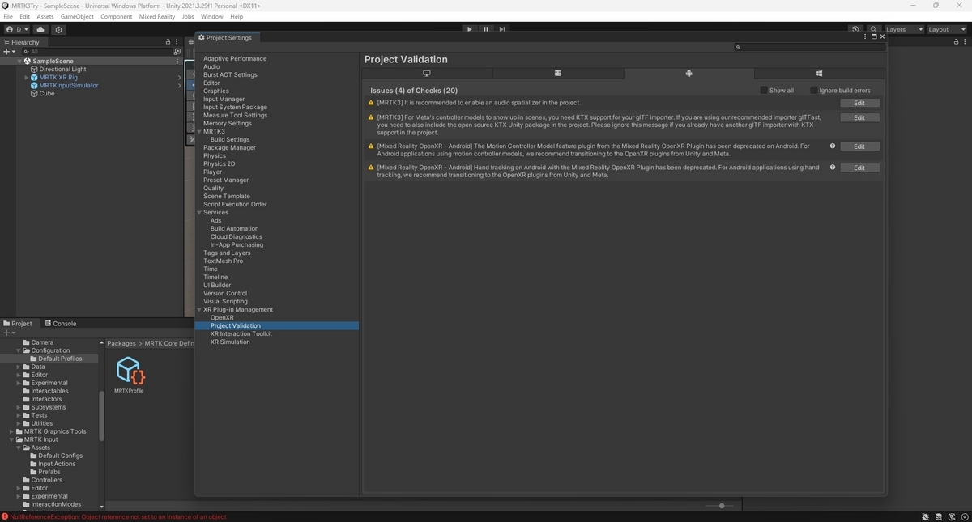The image size is (972, 522).
Task: Open Unity collaborate settings gear icon
Action: [x=58, y=29]
